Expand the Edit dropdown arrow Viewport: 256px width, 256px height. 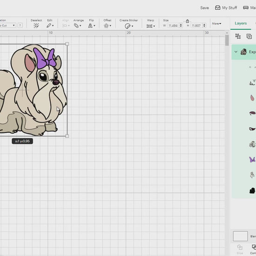53,26
